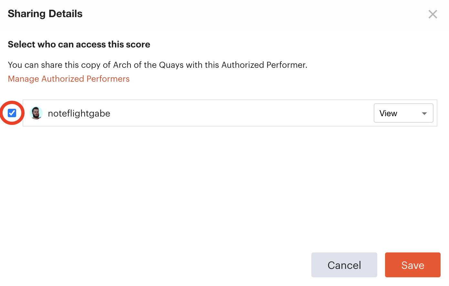This screenshot has height=286, width=449.
Task: Uncheck the noteflightgabe sharing checkbox
Action: click(x=12, y=113)
